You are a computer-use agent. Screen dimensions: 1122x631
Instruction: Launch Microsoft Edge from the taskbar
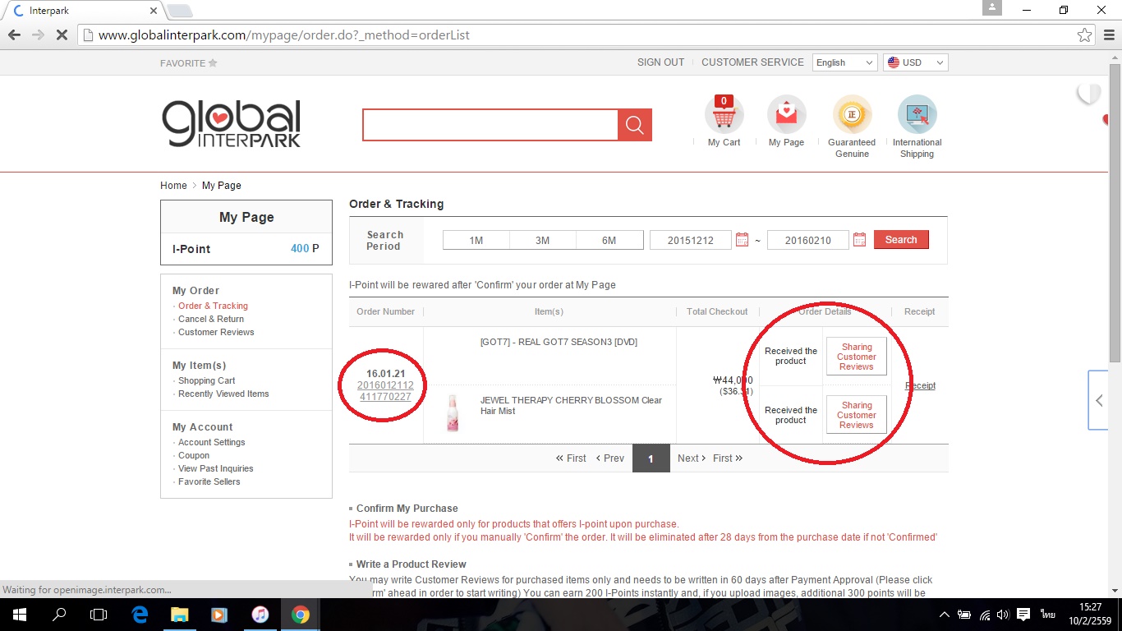coord(139,615)
